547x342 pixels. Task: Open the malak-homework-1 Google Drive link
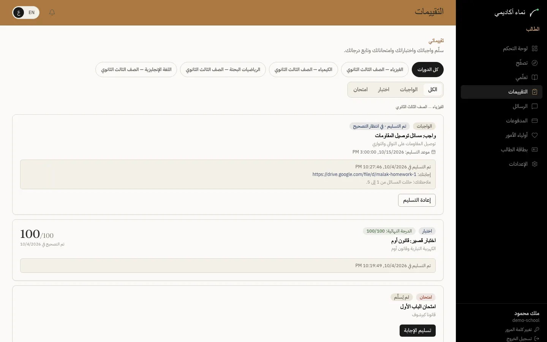[364, 174]
